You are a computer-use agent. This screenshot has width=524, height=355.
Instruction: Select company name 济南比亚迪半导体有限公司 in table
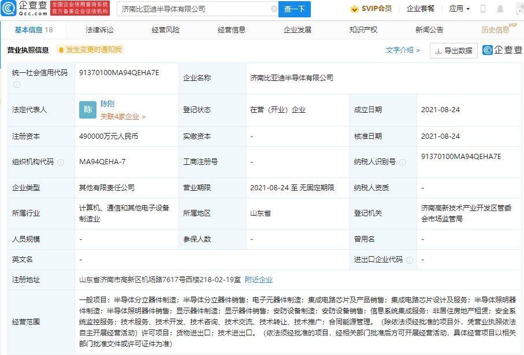(x=291, y=78)
